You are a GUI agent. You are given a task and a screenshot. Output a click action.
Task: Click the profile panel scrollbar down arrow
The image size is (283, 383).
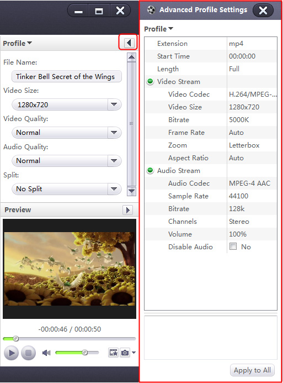(x=132, y=191)
